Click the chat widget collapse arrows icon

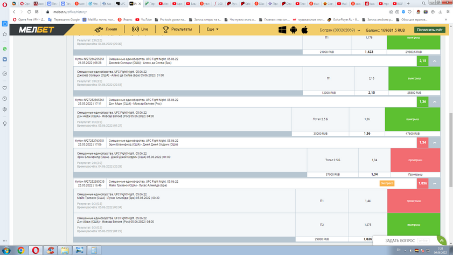(442, 240)
